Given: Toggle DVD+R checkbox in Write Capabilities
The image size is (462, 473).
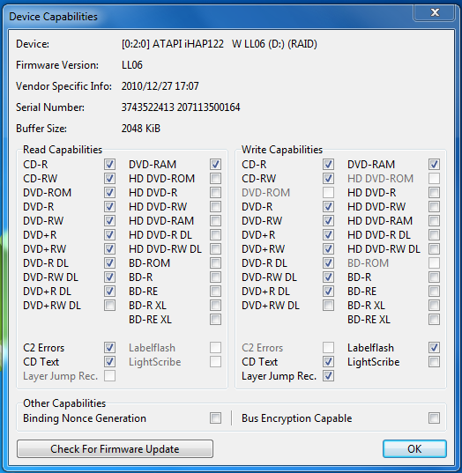Looking at the screenshot, I should pos(328,234).
